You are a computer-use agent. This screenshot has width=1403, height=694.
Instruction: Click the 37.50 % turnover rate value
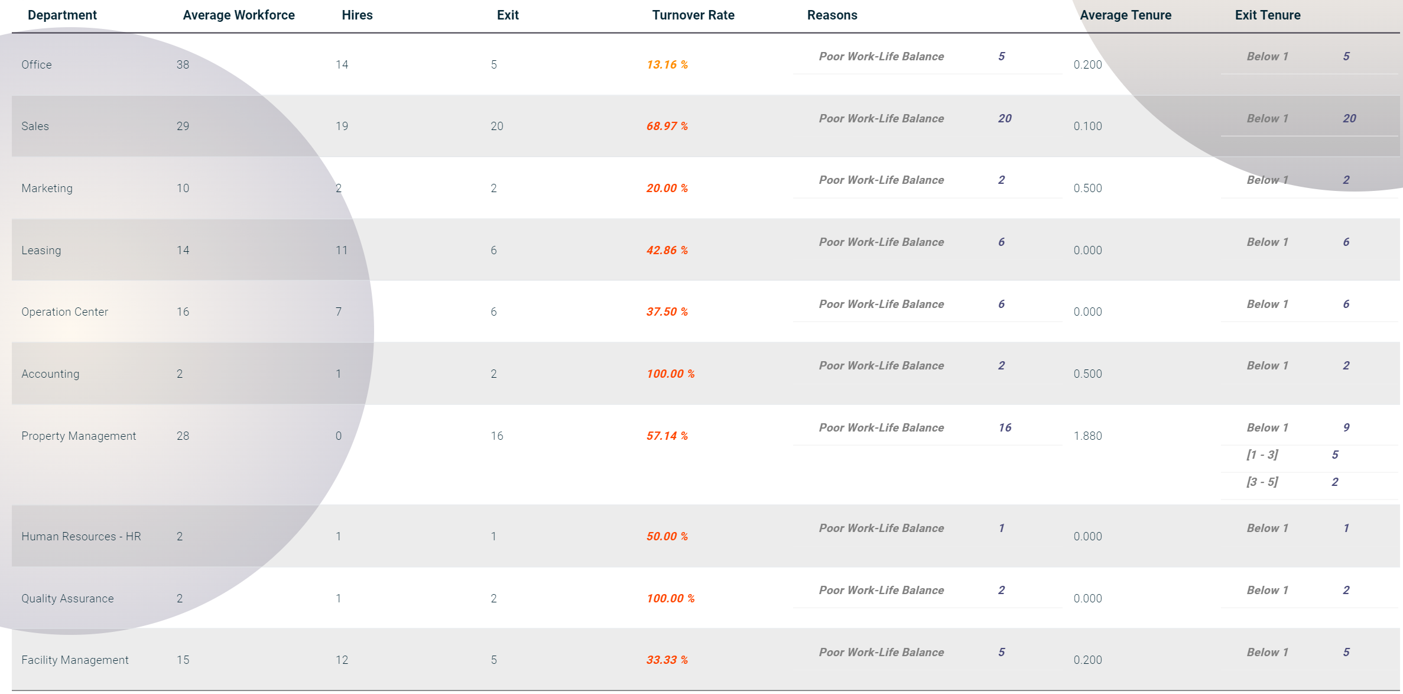[x=667, y=312]
